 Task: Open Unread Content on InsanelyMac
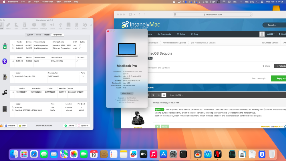[270, 43]
